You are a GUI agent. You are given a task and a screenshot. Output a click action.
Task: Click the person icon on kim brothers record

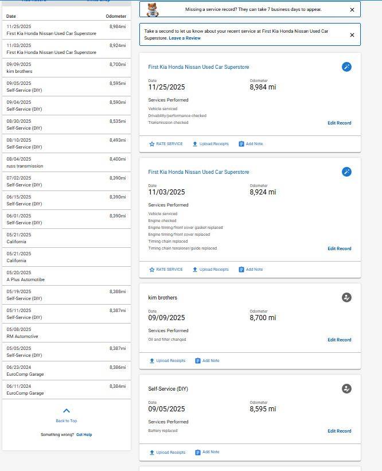[x=346, y=298]
